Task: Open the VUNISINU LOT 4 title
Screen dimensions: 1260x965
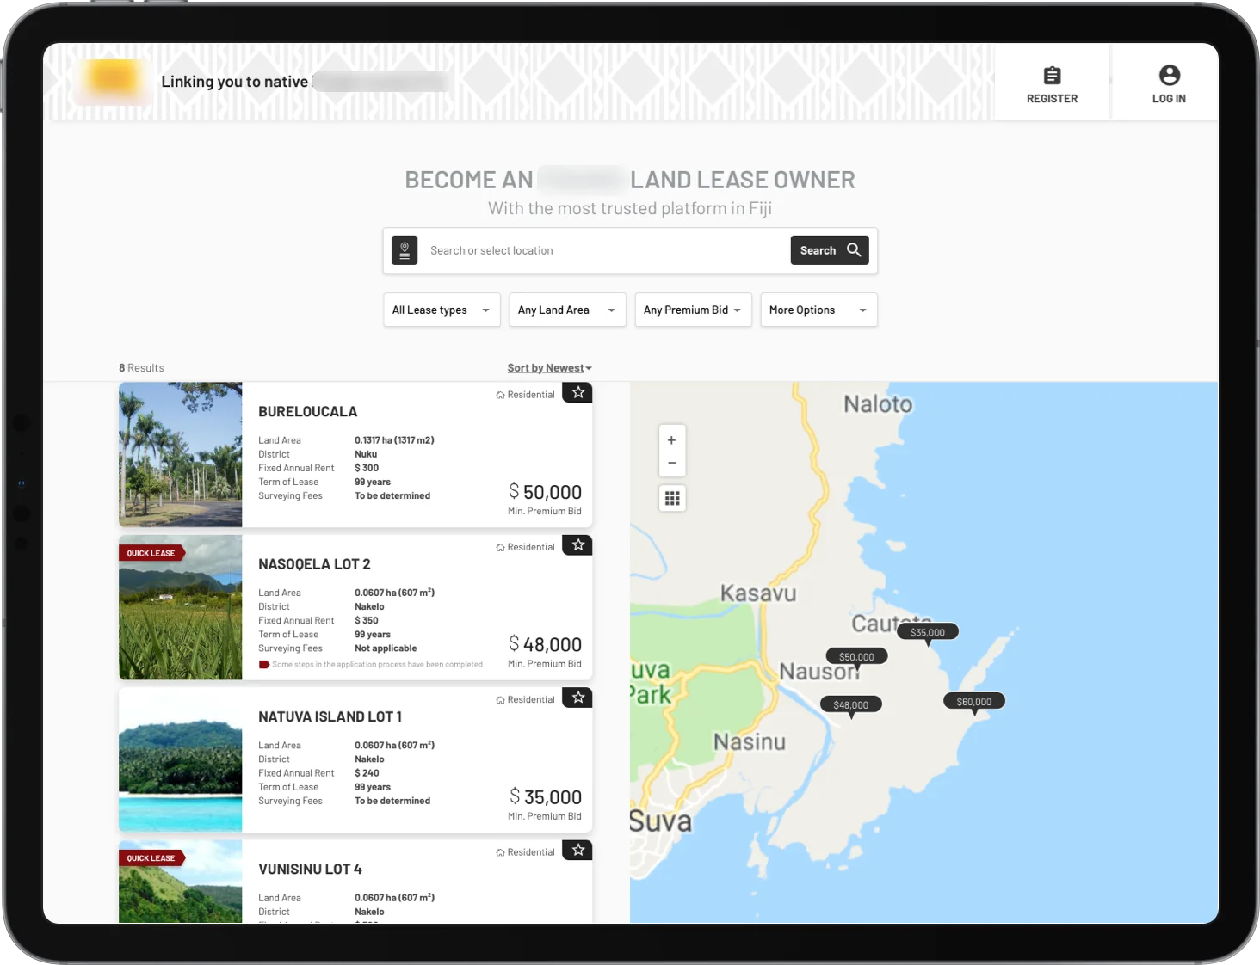Action: [x=310, y=870]
